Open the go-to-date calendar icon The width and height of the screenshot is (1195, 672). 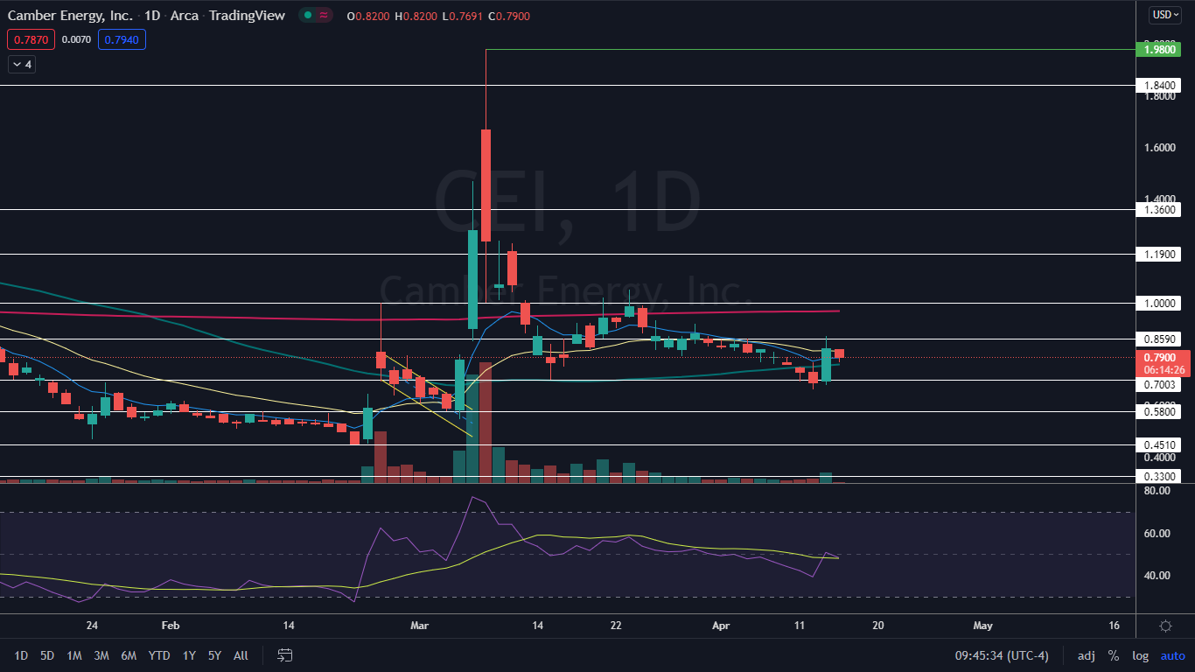(x=284, y=654)
